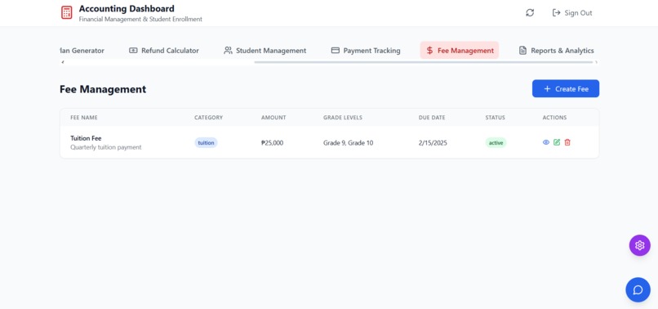Click the ACTIONS column header
Viewport: 658px width, 309px height.
554,118
